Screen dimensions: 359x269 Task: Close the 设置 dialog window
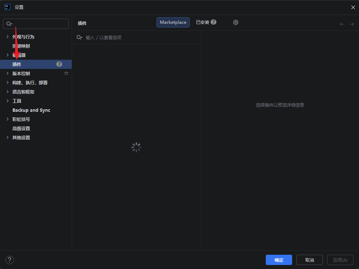(x=353, y=7)
